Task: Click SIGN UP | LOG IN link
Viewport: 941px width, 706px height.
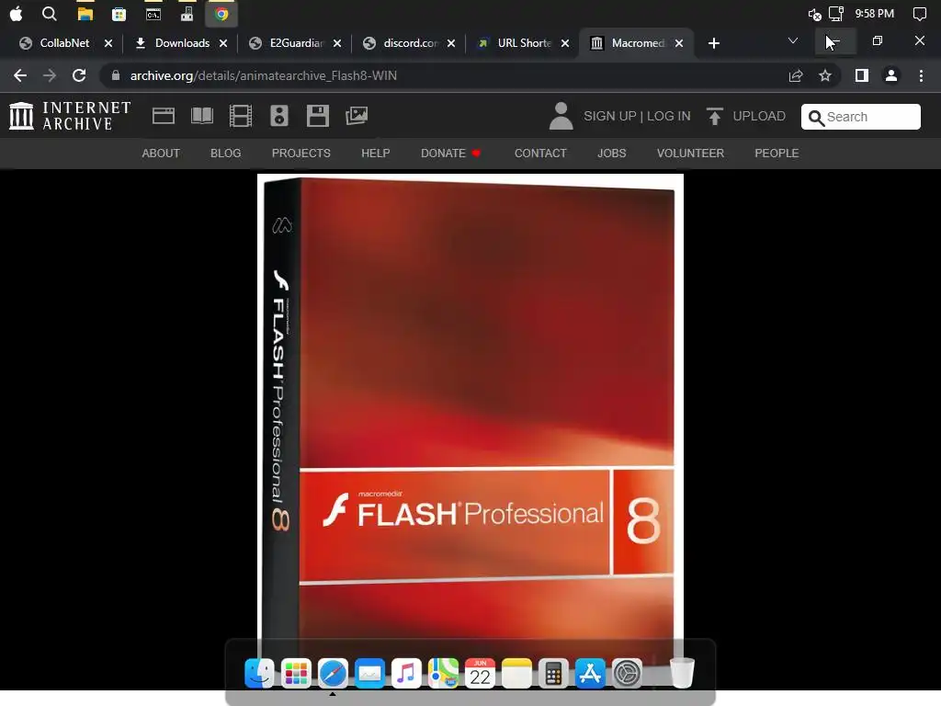Action: coord(637,116)
